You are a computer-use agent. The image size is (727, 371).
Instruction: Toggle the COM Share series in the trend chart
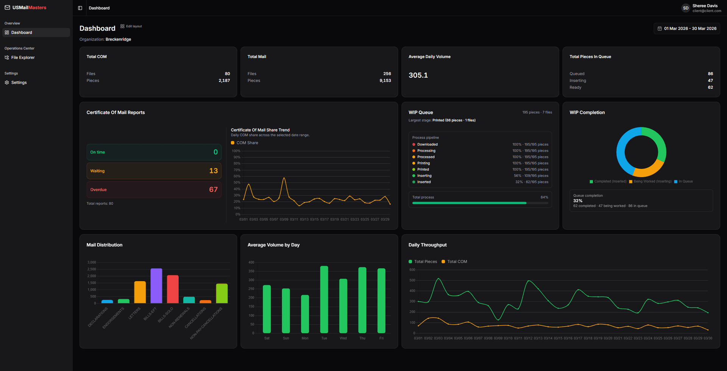pyautogui.click(x=244, y=142)
